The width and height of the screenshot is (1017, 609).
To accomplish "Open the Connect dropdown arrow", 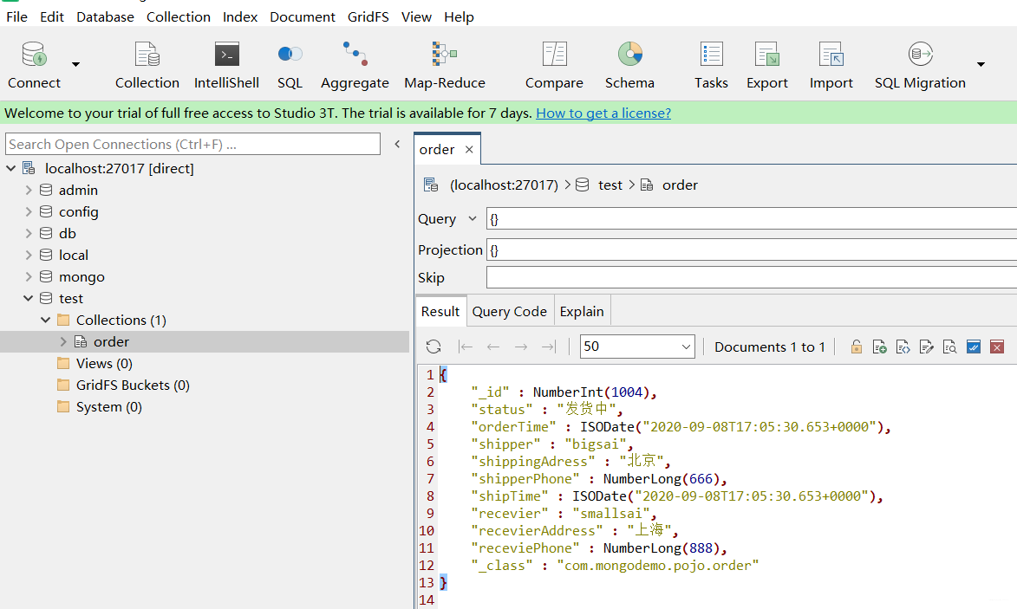I will coord(75,64).
